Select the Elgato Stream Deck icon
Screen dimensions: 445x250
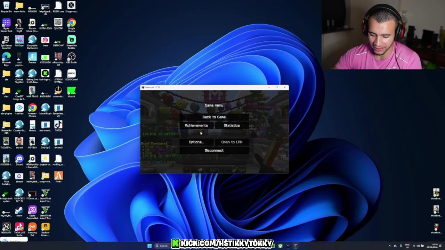point(6,25)
